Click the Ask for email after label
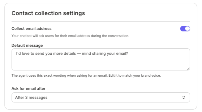The width and height of the screenshot is (202, 112). (x=28, y=89)
